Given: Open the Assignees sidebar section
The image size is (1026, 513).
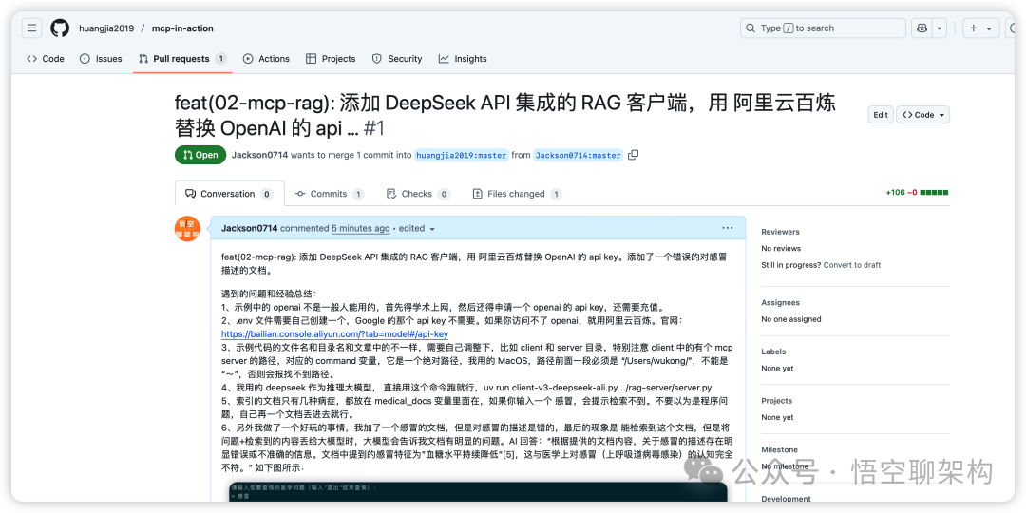Looking at the screenshot, I should tap(780, 302).
